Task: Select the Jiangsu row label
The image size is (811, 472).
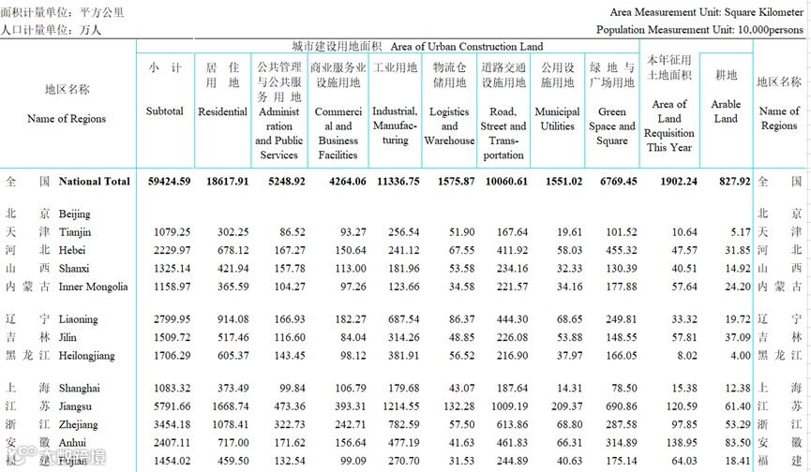Action: tap(75, 406)
